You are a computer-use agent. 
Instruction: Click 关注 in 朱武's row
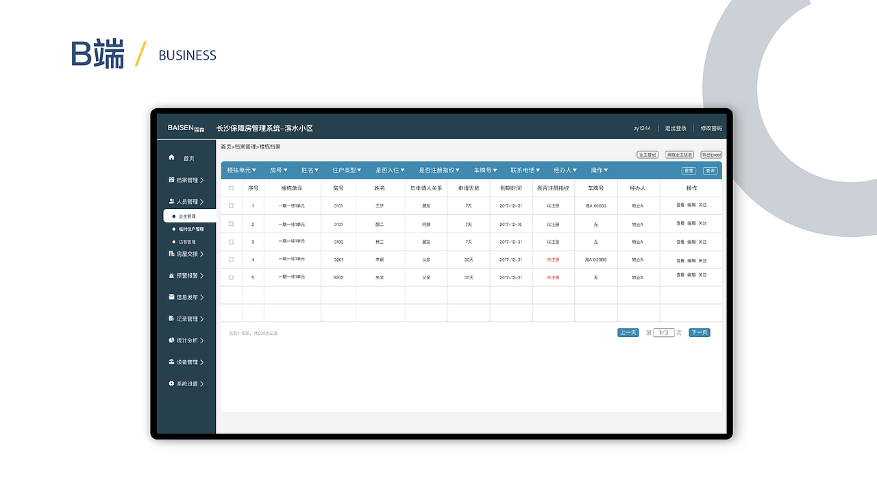(x=702, y=275)
